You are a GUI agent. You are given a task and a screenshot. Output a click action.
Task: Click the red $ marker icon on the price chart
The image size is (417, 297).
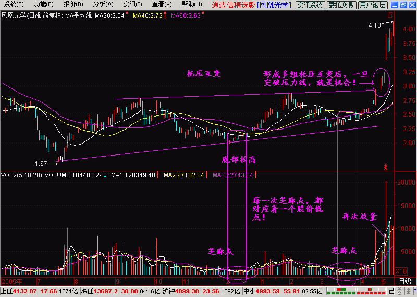click(x=386, y=167)
